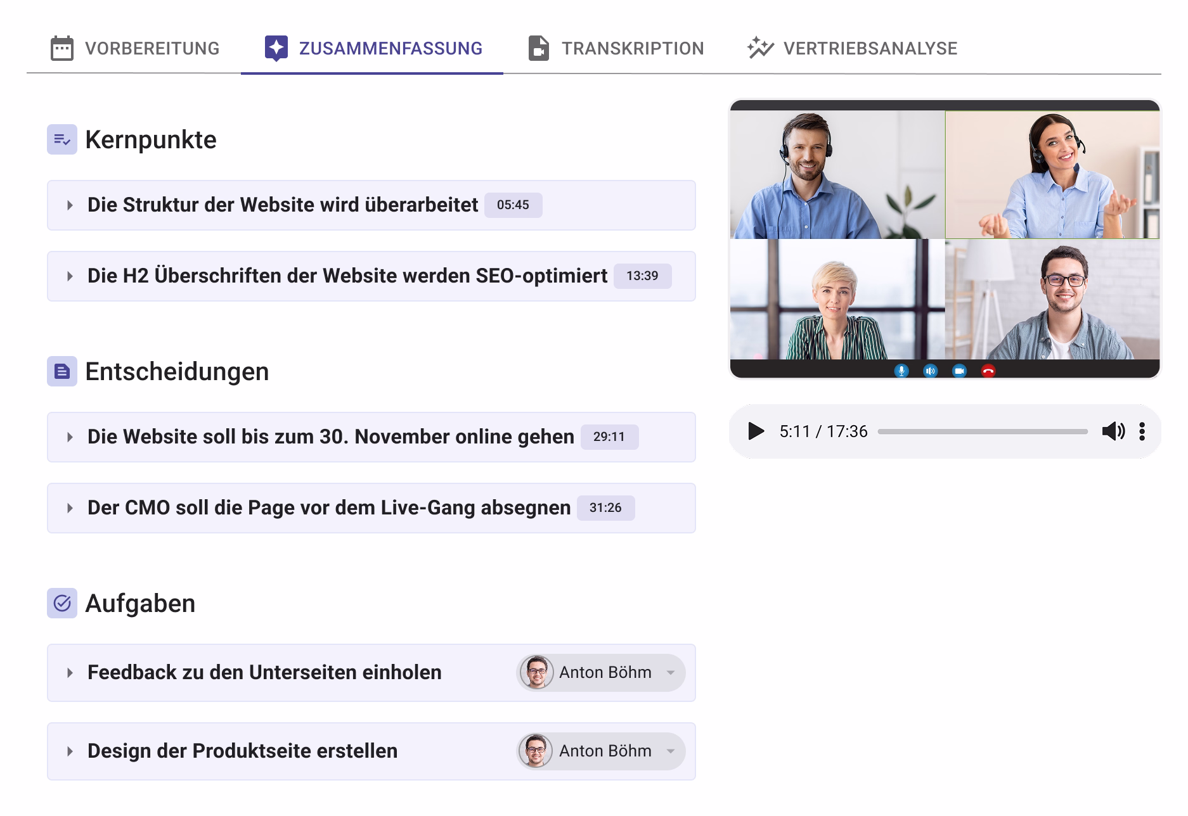Click microphone icon in video call
This screenshot has width=1188, height=816.
(x=901, y=371)
